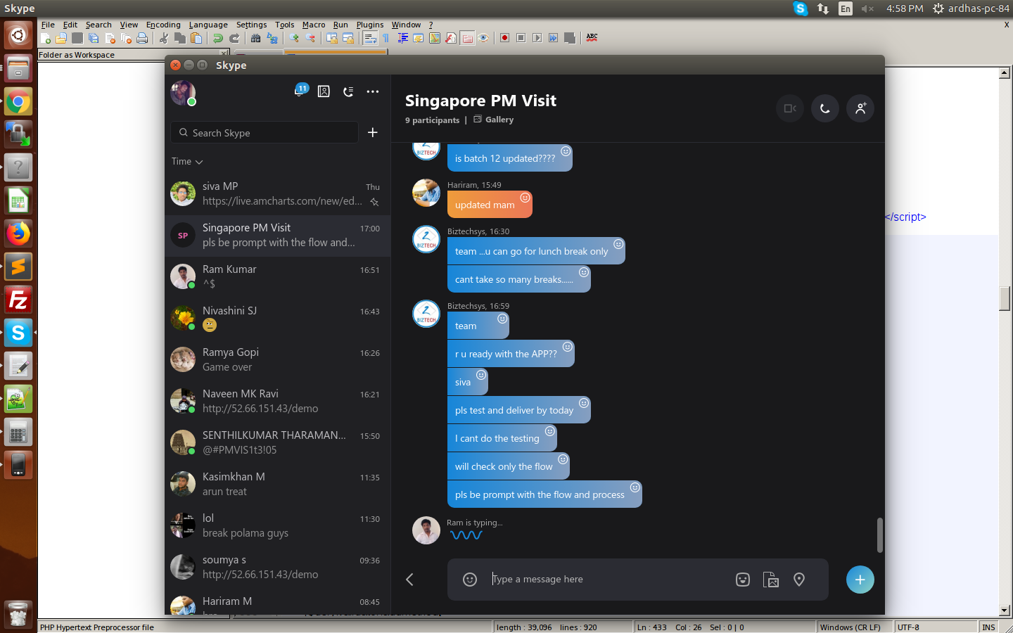Image resolution: width=1013 pixels, height=633 pixels.
Task: Click Notepad++ Print toolbar icon
Action: [x=142, y=38]
